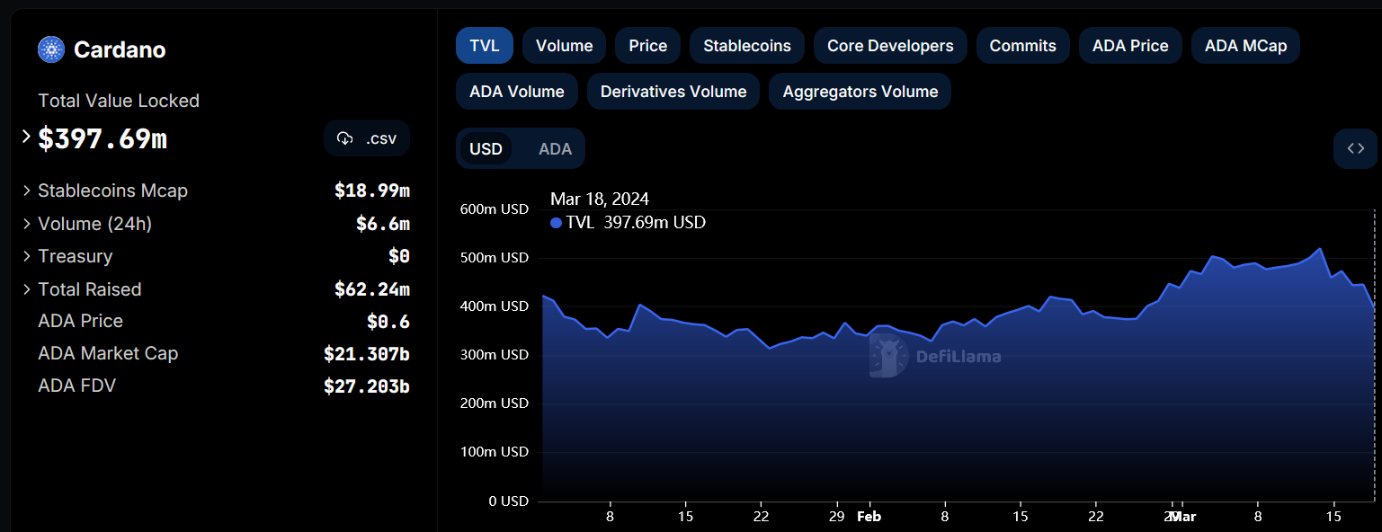Toggle the Derivatives Volume chart metric
The image size is (1382, 532).
pyautogui.click(x=673, y=92)
